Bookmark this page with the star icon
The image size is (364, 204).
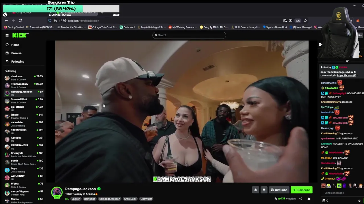(305, 20)
